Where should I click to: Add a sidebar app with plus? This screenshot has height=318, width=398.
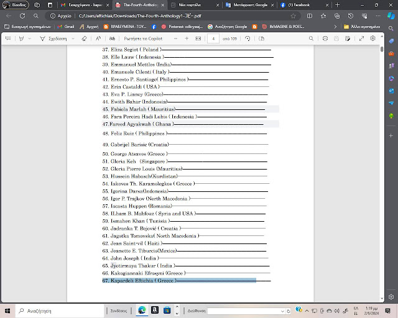pos(391,135)
